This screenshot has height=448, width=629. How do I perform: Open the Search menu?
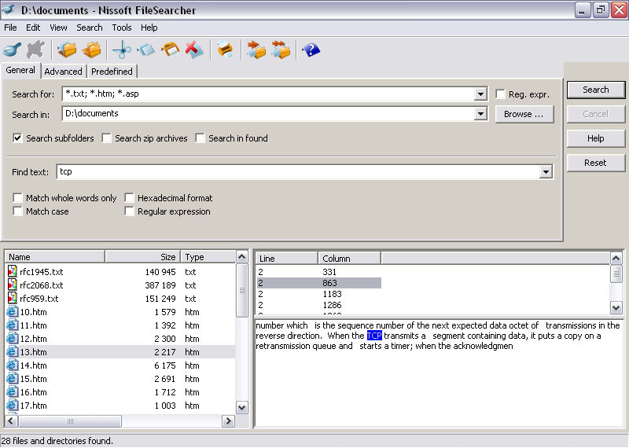tap(90, 28)
